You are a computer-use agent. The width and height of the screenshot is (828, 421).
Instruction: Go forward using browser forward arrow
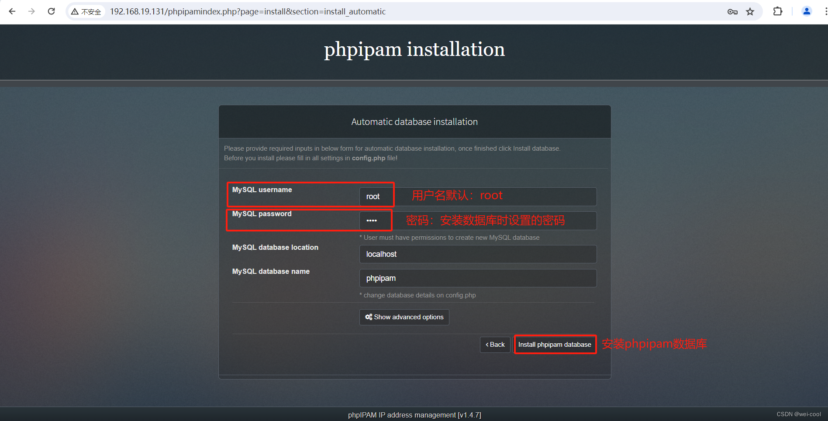31,11
